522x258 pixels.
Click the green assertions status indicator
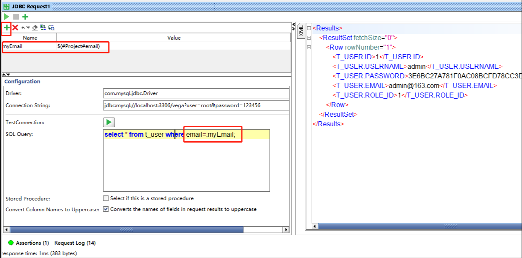point(11,243)
